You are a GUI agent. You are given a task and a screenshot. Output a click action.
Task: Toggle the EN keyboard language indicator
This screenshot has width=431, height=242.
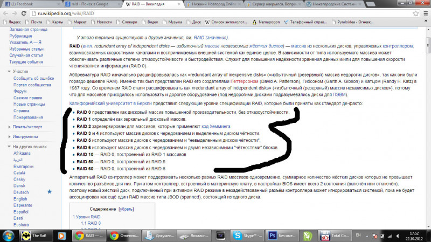coord(358,236)
